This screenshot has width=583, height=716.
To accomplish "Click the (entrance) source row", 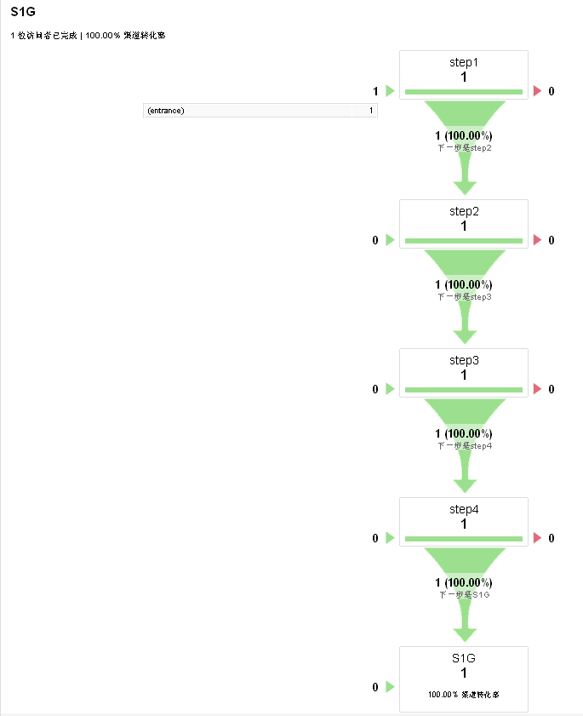I will coord(260,111).
